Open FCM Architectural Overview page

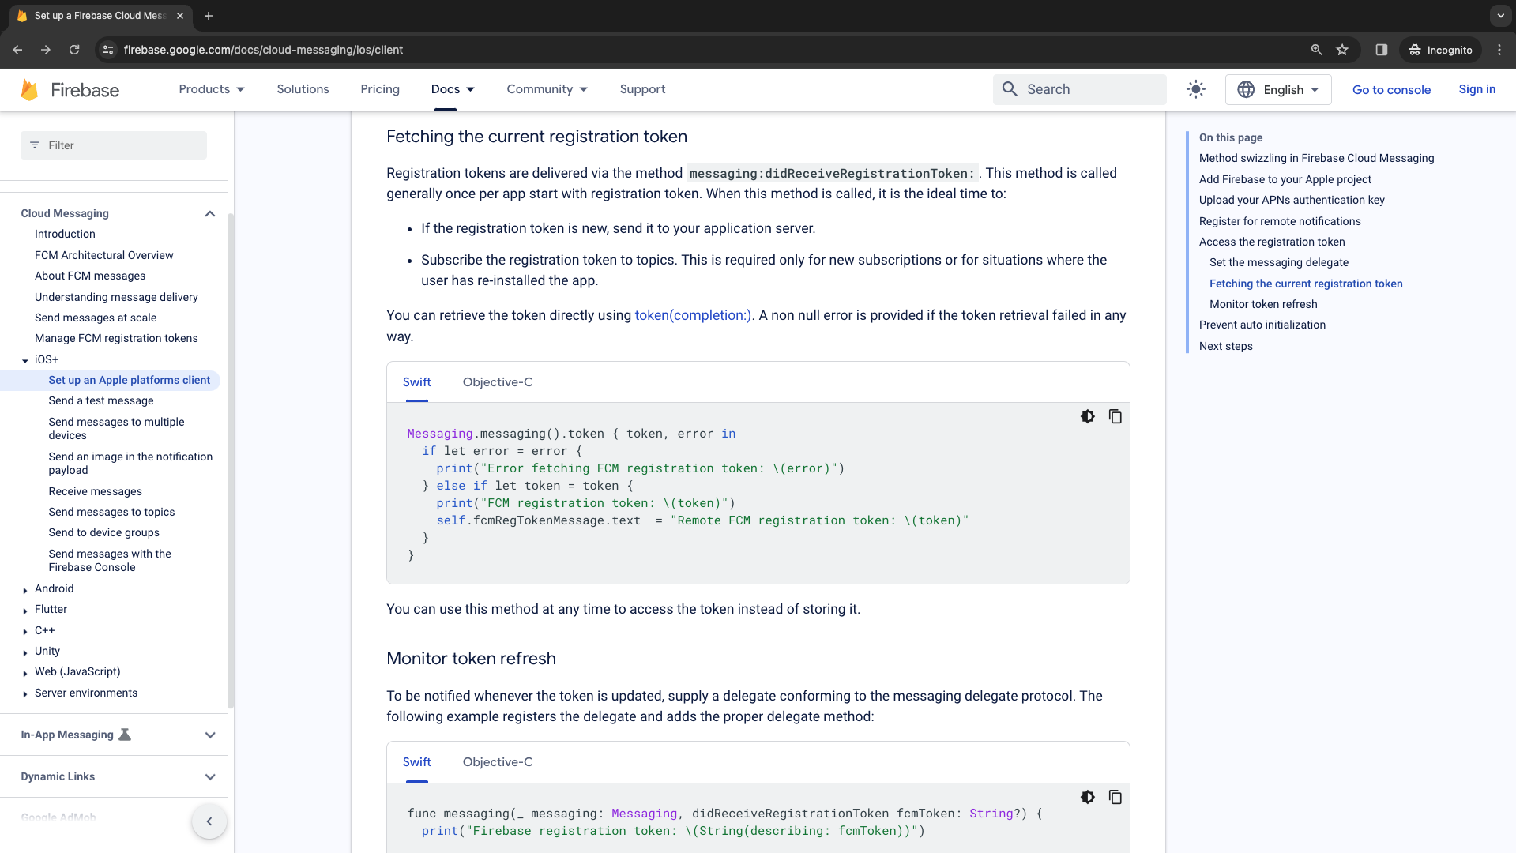coord(103,255)
